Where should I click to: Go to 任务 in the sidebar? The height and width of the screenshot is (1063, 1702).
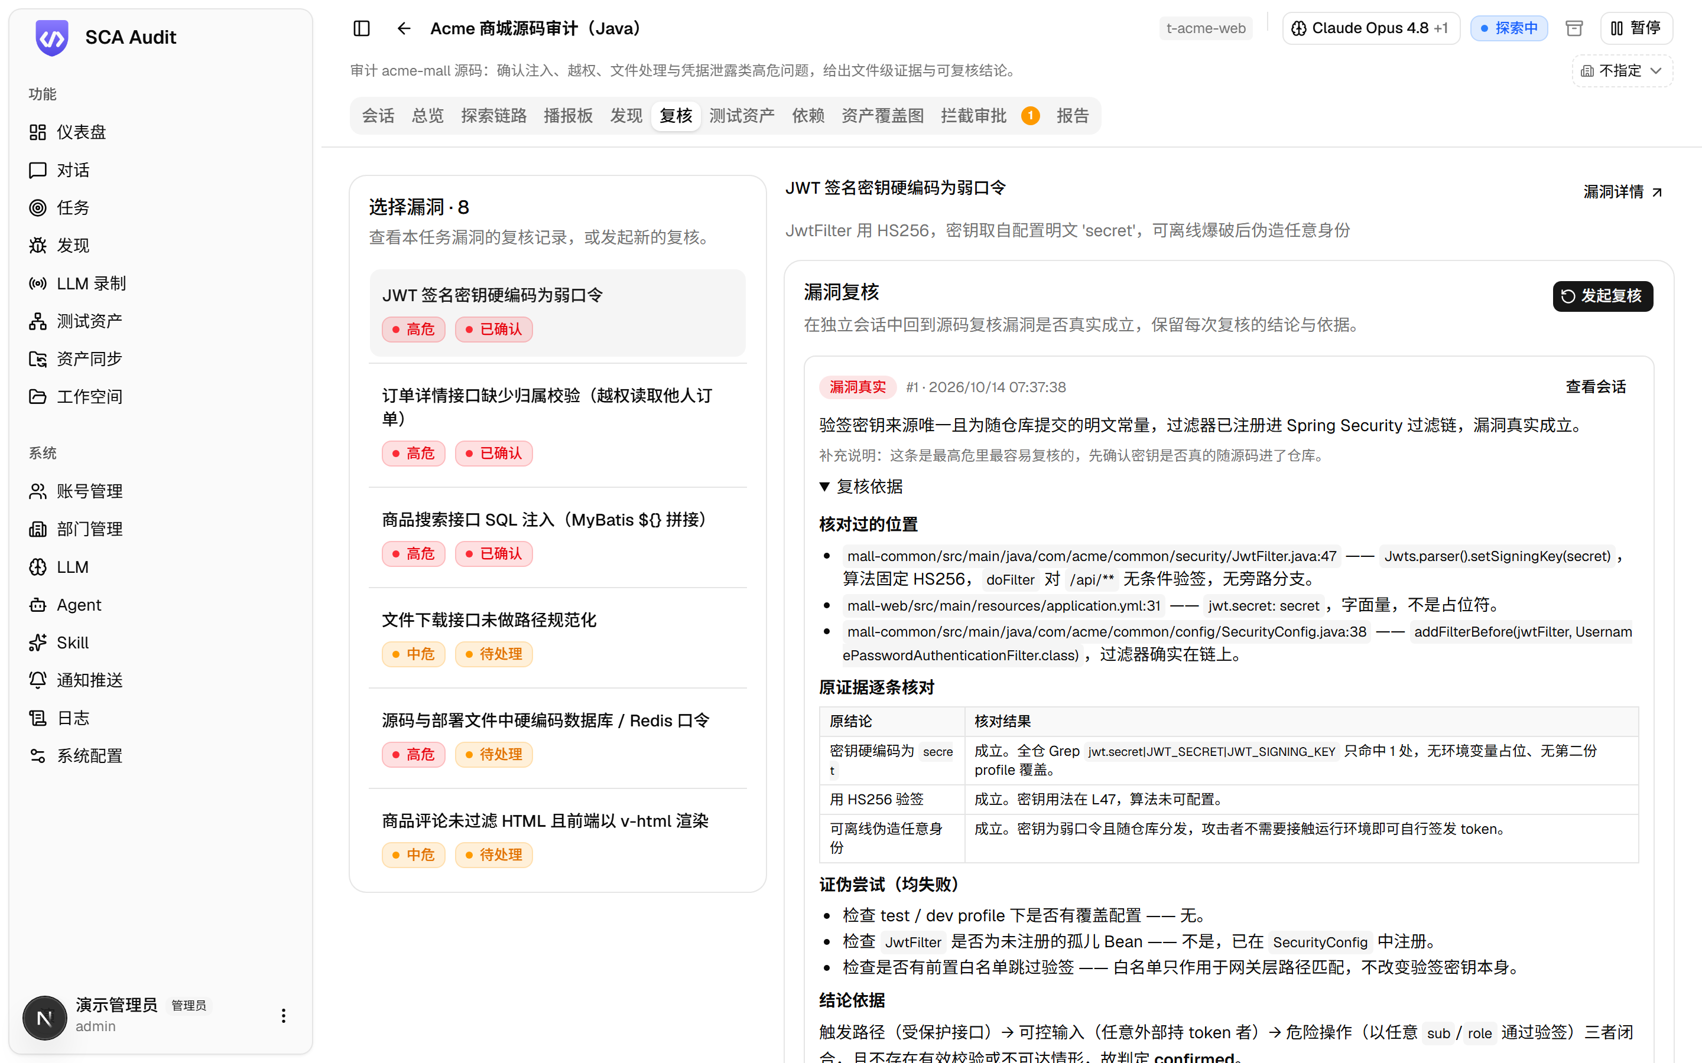tap(160, 207)
